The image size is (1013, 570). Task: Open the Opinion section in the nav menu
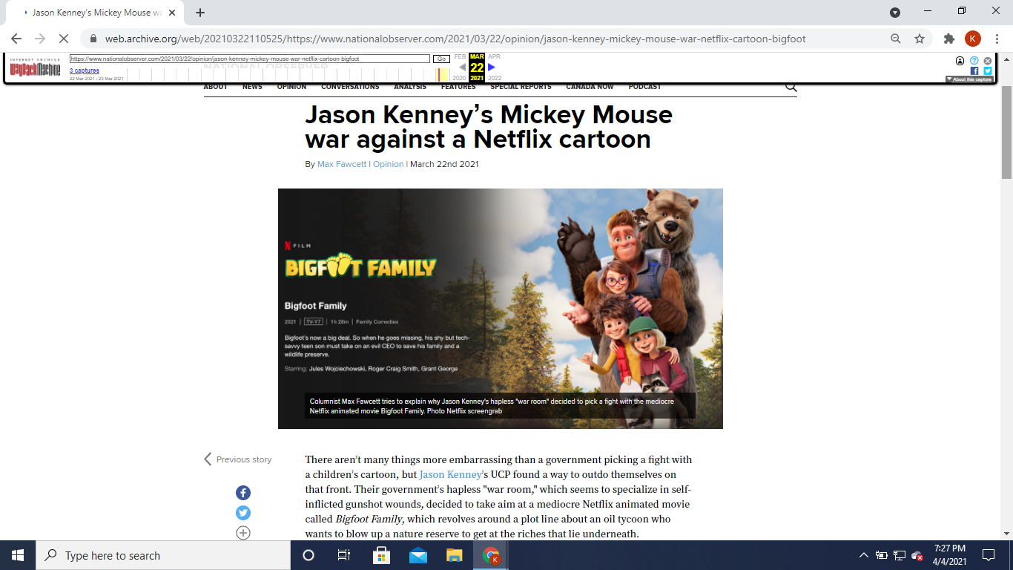pyautogui.click(x=291, y=87)
